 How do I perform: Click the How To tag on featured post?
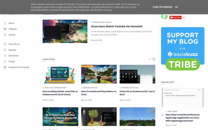coord(109,22)
